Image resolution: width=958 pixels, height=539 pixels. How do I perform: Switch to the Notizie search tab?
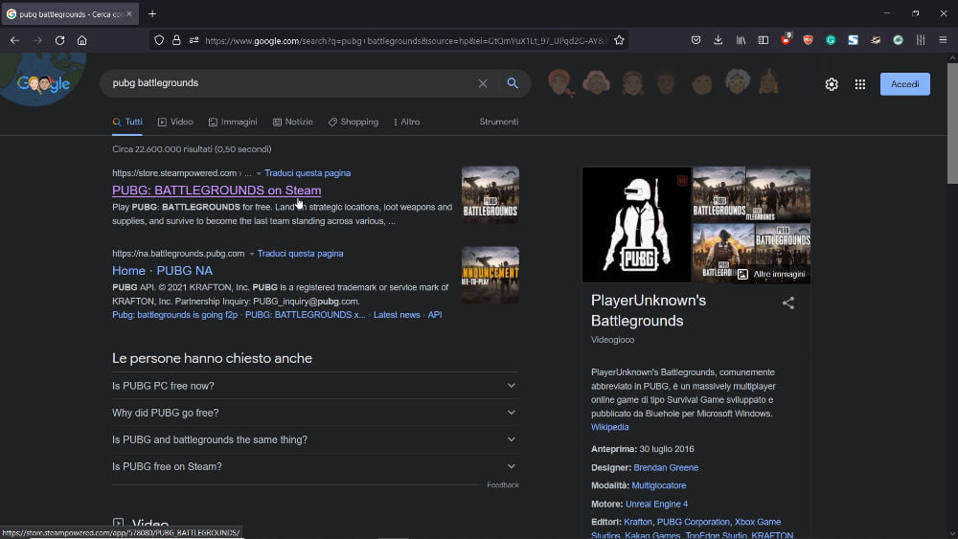[x=292, y=122]
